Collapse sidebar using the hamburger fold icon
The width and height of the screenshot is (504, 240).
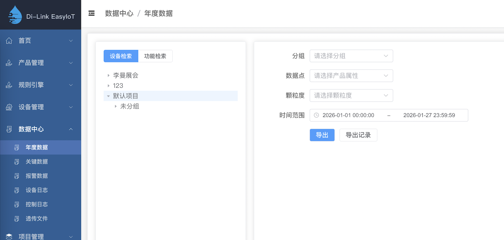point(91,13)
